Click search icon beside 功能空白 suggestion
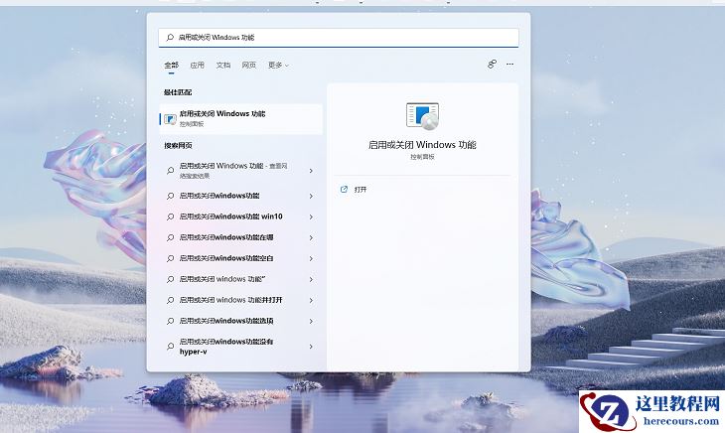Screen dimensions: 725x433 coord(170,258)
